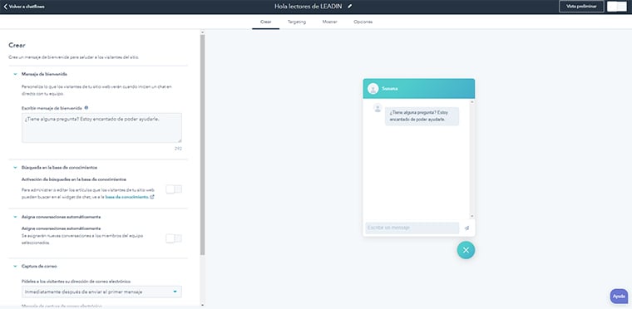Click the pencil icon to rename chatflow
Screen dimensions: 632x309
coord(350,7)
